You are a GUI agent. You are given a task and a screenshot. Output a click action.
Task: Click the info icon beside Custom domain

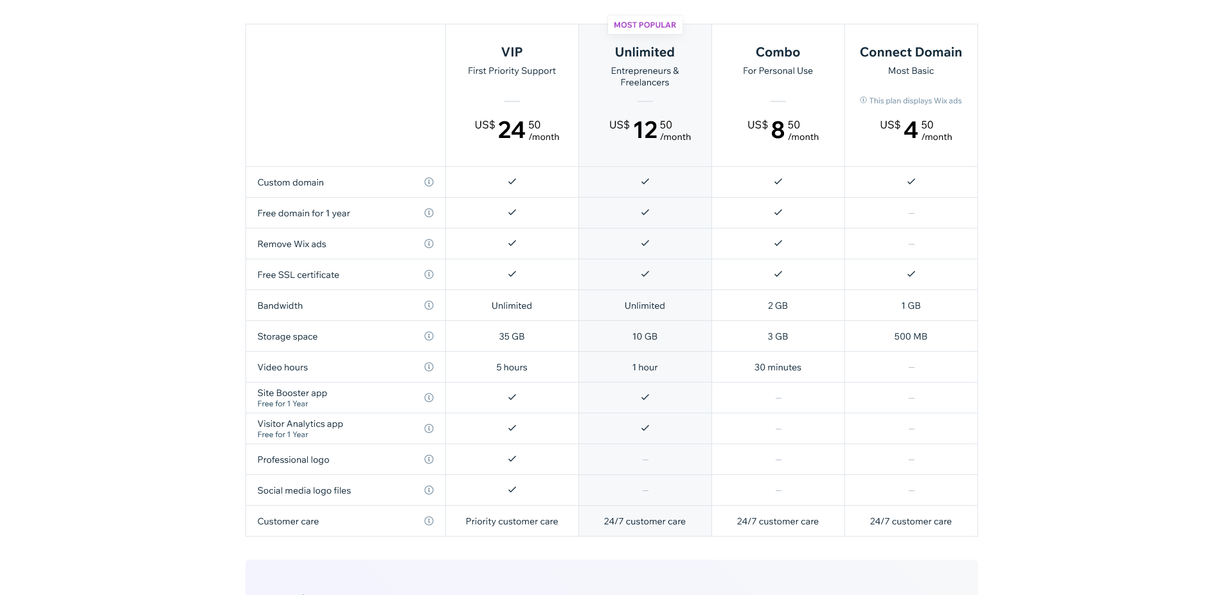click(429, 182)
